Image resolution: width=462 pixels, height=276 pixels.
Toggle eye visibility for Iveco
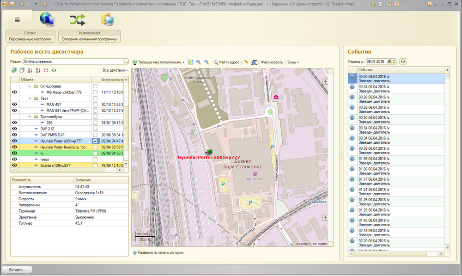click(14, 159)
